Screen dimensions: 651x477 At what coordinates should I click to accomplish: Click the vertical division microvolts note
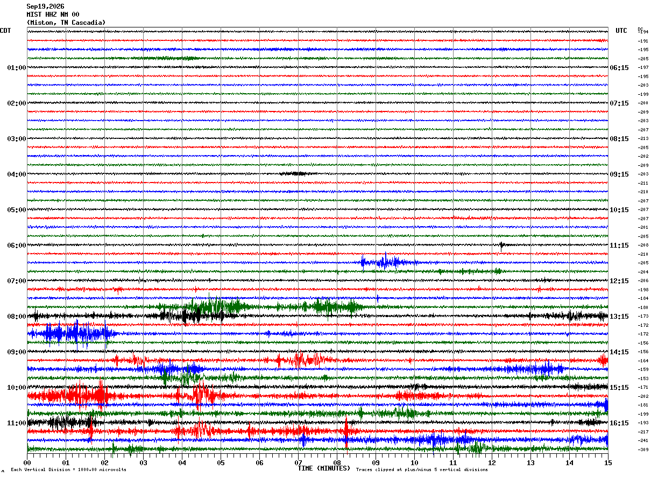tap(68, 470)
